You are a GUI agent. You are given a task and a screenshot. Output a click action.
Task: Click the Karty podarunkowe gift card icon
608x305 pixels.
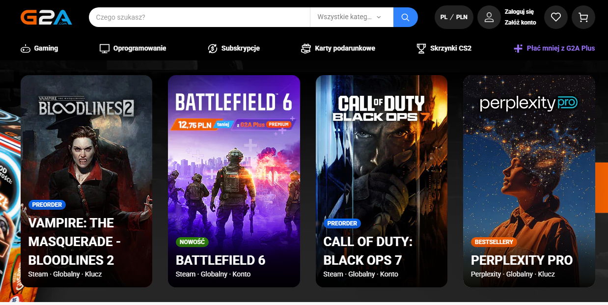[x=306, y=49]
